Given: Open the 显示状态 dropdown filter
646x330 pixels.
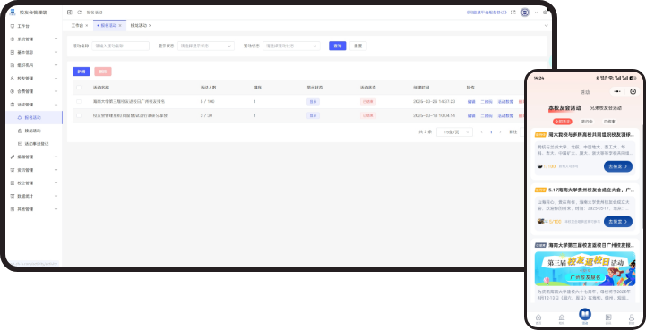Looking at the screenshot, I should [206, 47].
